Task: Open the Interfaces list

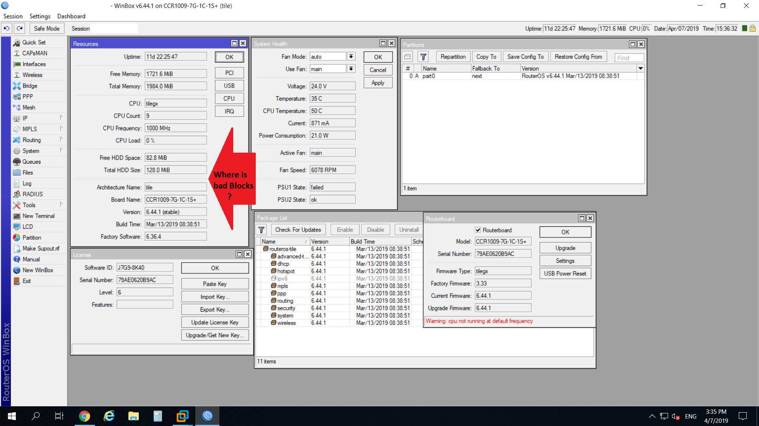Action: pos(34,64)
